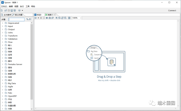Screen dimensions: 181x111
Task: Click the Show results panel icon
Action: pos(69,18)
